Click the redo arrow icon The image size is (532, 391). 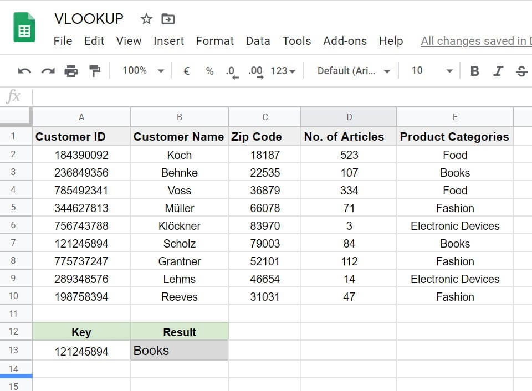click(x=48, y=71)
